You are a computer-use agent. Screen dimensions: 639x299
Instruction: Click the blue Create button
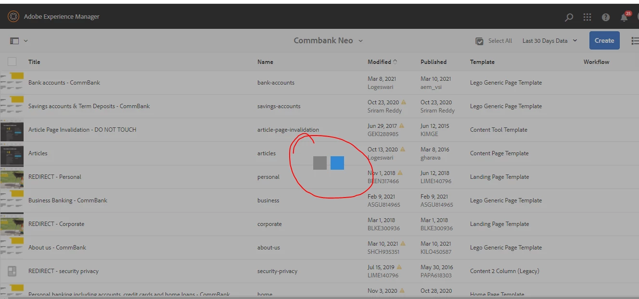604,41
